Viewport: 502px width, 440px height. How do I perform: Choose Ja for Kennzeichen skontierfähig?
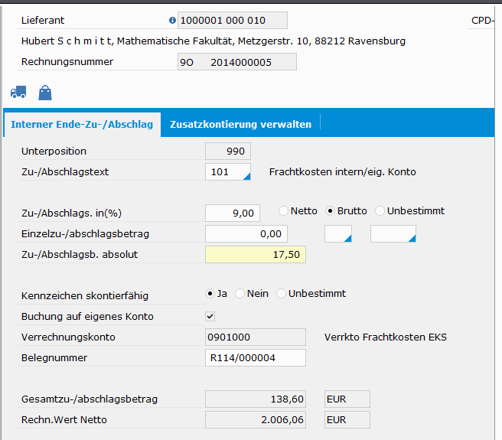[x=210, y=294]
